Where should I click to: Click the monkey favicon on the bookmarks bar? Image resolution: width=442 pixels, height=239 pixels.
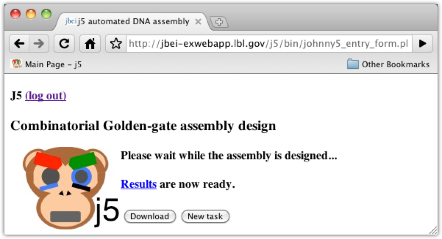point(16,64)
